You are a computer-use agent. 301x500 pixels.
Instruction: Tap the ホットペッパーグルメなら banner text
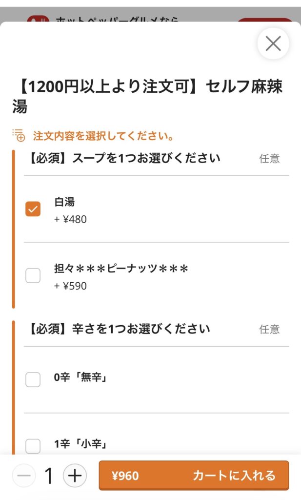point(117,20)
